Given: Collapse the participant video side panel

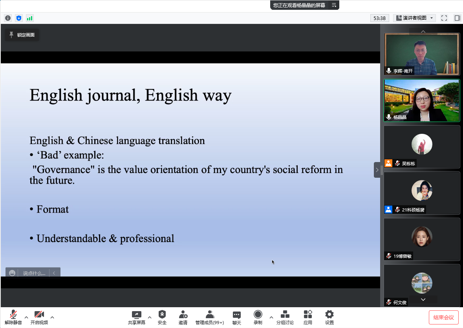Looking at the screenshot, I should click(x=377, y=170).
